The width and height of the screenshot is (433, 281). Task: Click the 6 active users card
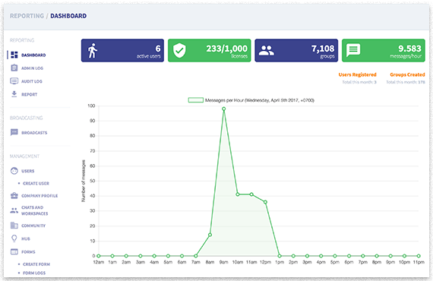coord(122,50)
